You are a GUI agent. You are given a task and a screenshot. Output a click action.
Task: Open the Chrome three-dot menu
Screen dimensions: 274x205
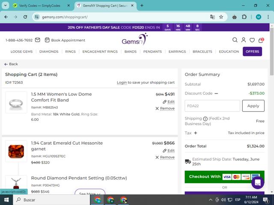[x=268, y=17]
